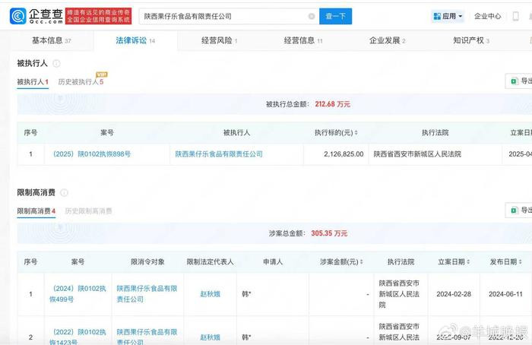Go to 经营信息 tab

pyautogui.click(x=303, y=40)
